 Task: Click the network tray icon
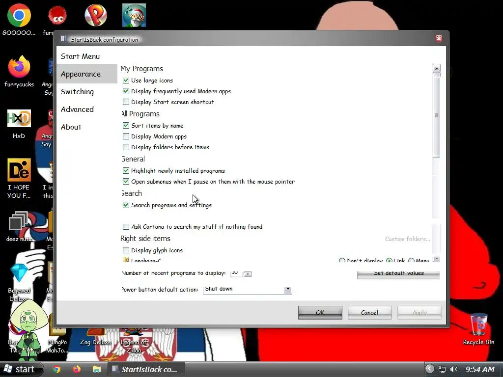tap(442, 369)
